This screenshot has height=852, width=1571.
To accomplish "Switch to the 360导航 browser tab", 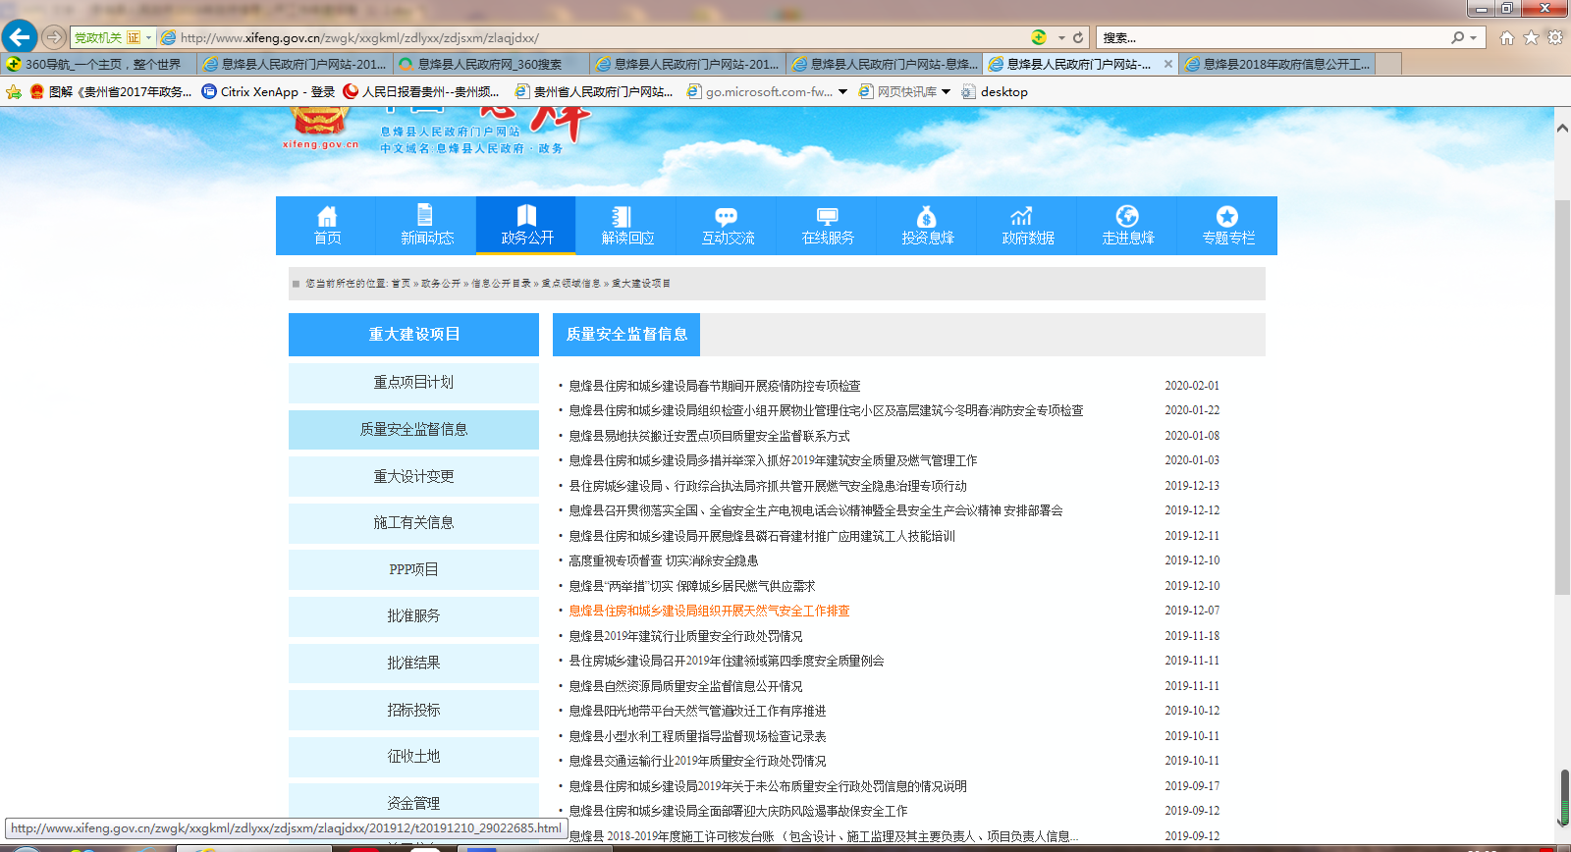I will (x=98, y=64).
